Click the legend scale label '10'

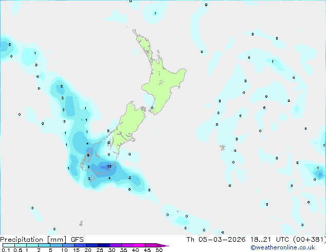point(64,250)
